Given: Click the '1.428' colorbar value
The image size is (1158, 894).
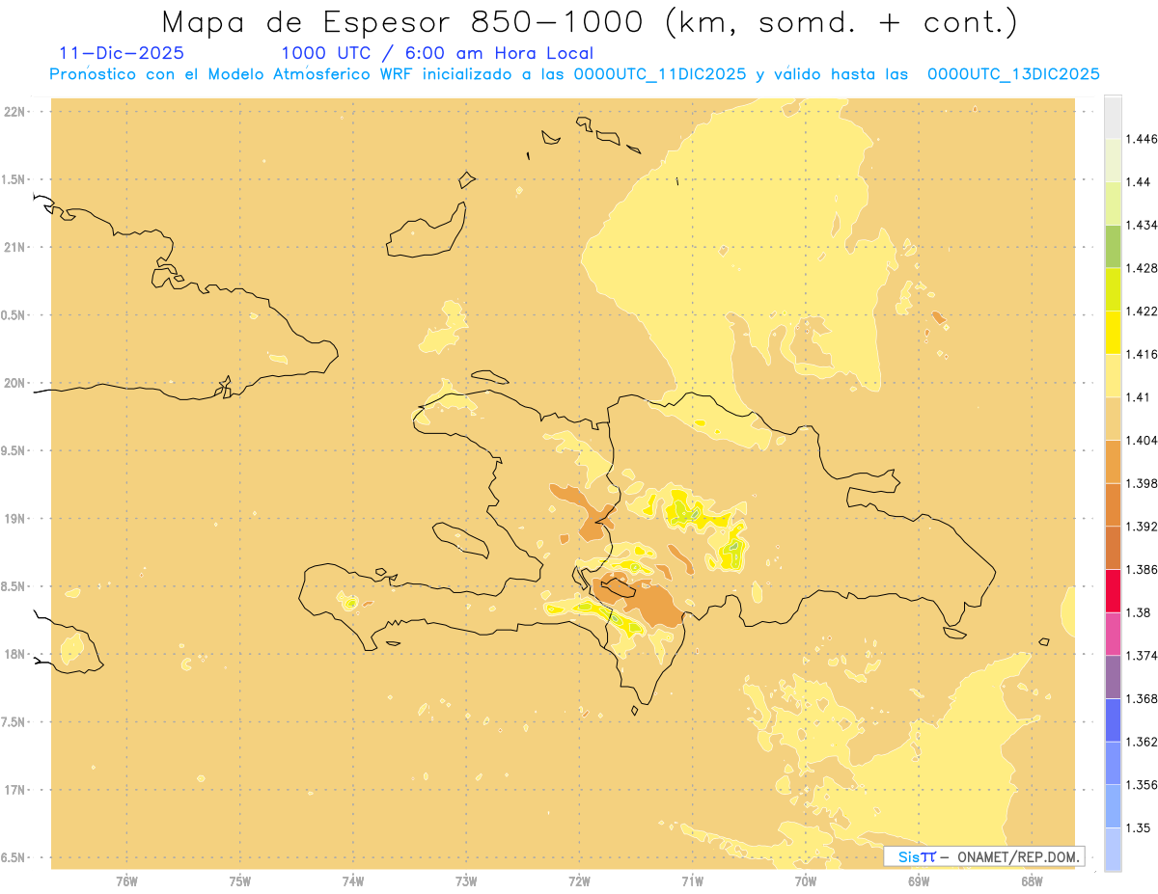Looking at the screenshot, I should pos(1143,268).
